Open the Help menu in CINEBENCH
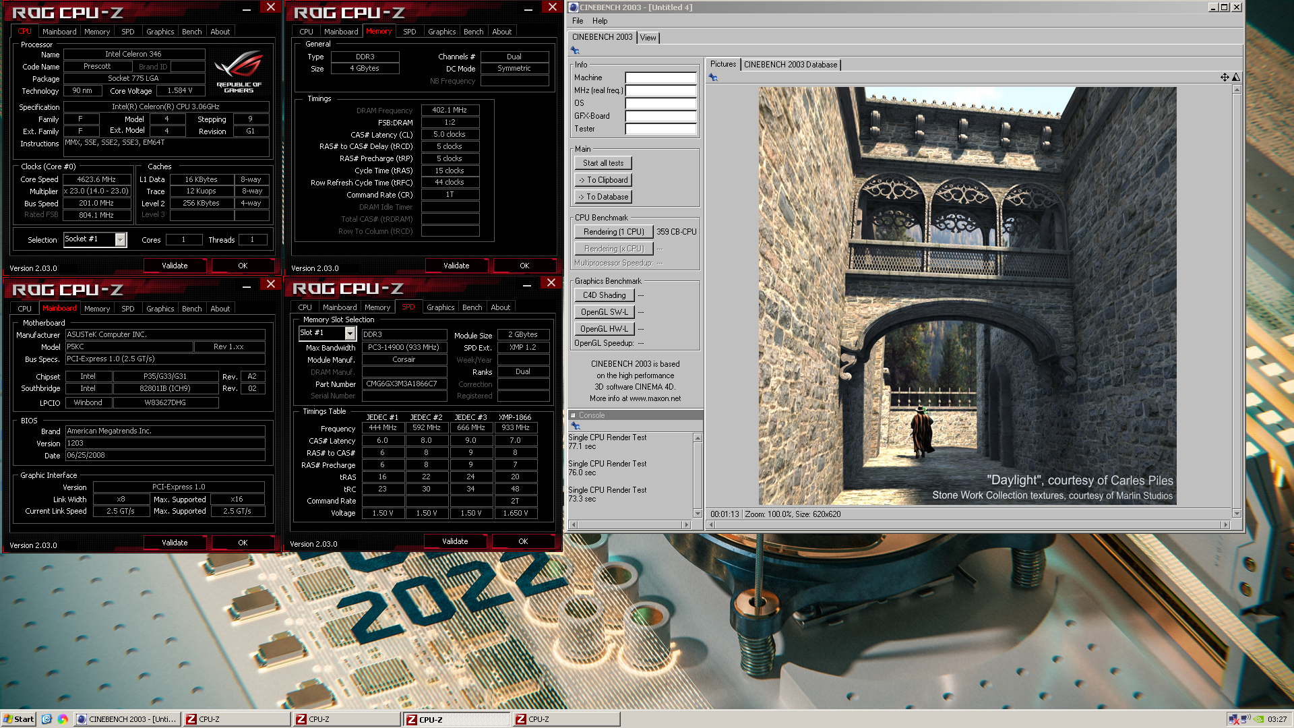1294x728 pixels. pos(600,21)
